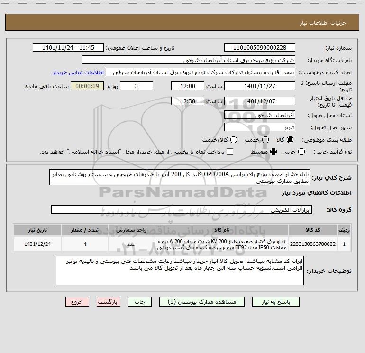
Task: Click the row number cell 1
Action: click(x=344, y=244)
